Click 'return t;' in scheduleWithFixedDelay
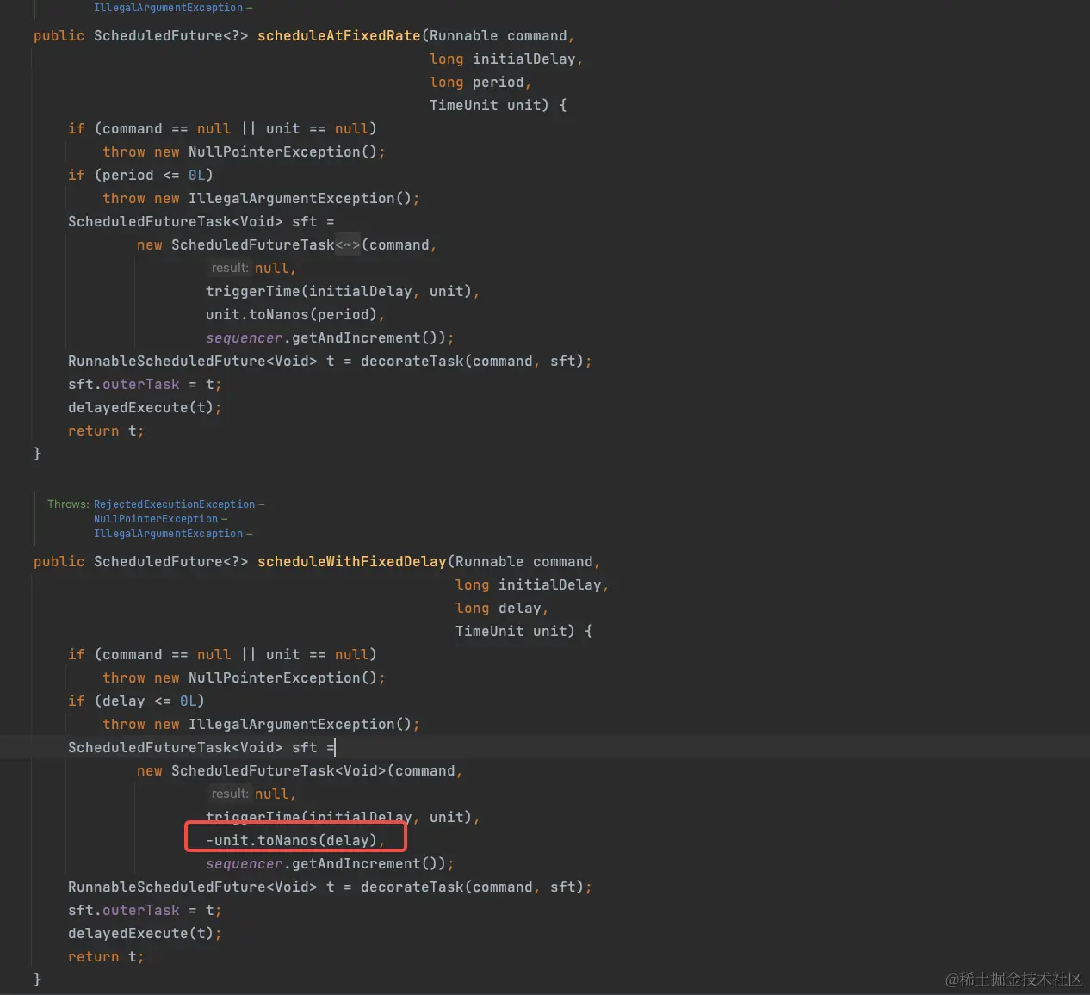Viewport: 1090px width, 995px height. pyautogui.click(x=106, y=957)
